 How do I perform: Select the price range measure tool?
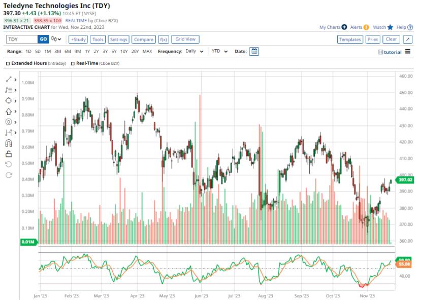[9, 132]
